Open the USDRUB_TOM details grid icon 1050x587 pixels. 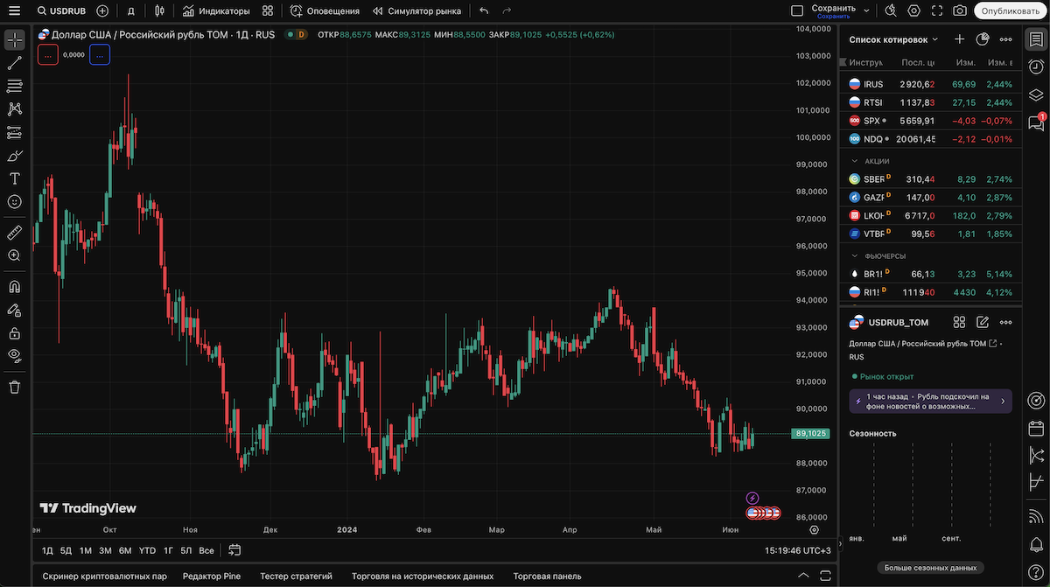point(959,323)
